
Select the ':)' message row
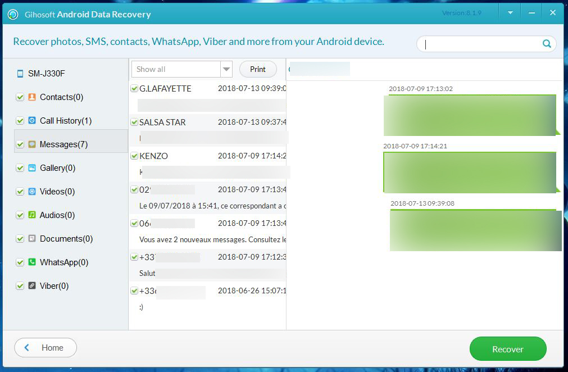(x=207, y=299)
